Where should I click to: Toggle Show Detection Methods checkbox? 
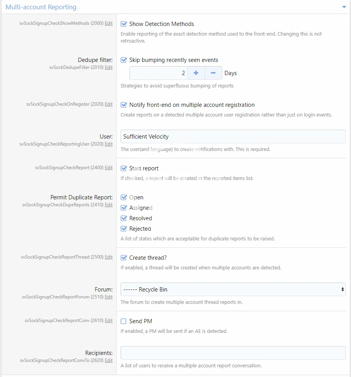[x=124, y=24]
